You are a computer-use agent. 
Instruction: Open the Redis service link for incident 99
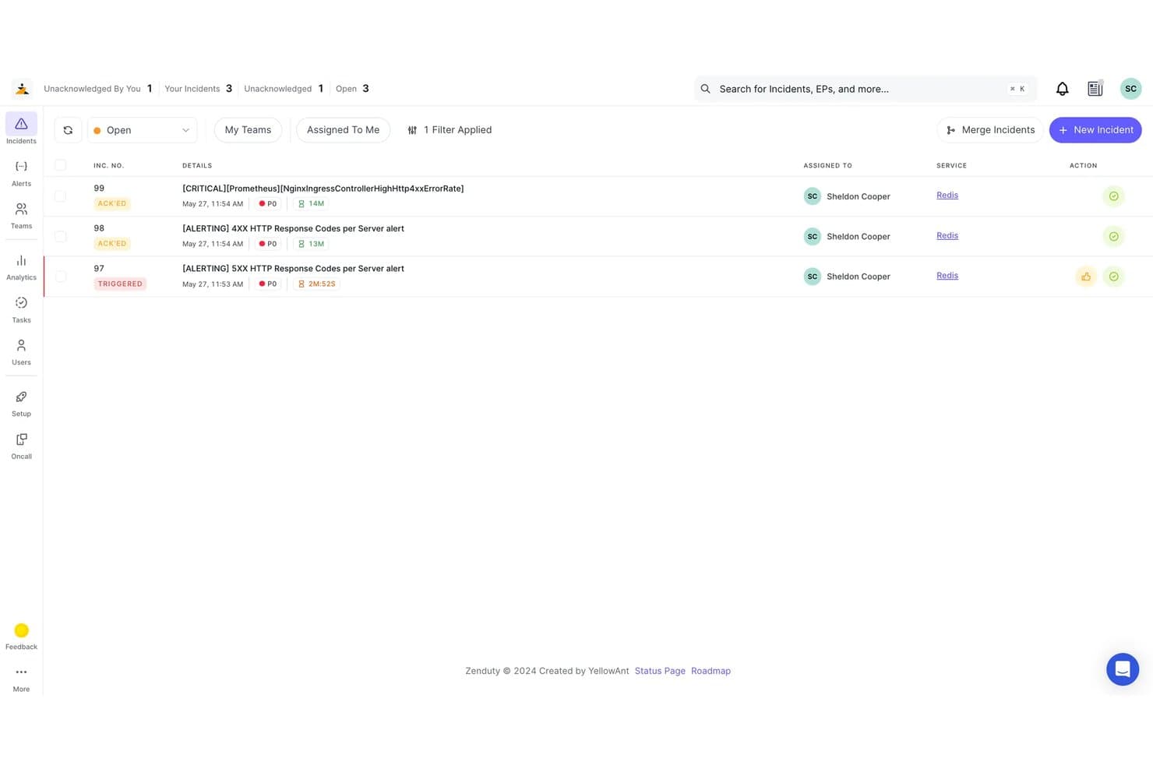tap(947, 196)
